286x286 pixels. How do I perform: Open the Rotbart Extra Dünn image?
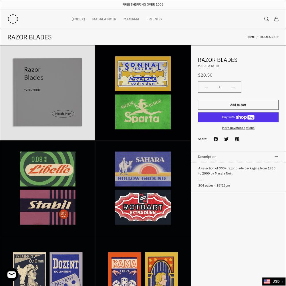tap(143, 207)
